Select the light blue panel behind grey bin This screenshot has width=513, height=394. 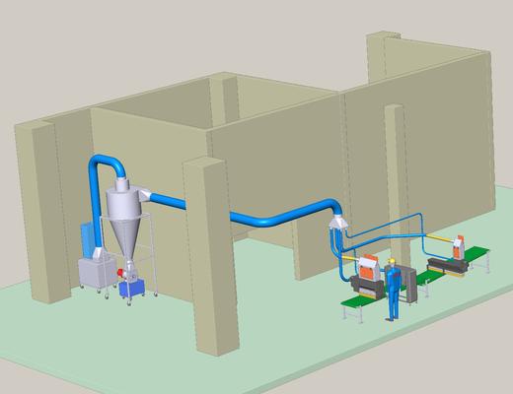87,239
